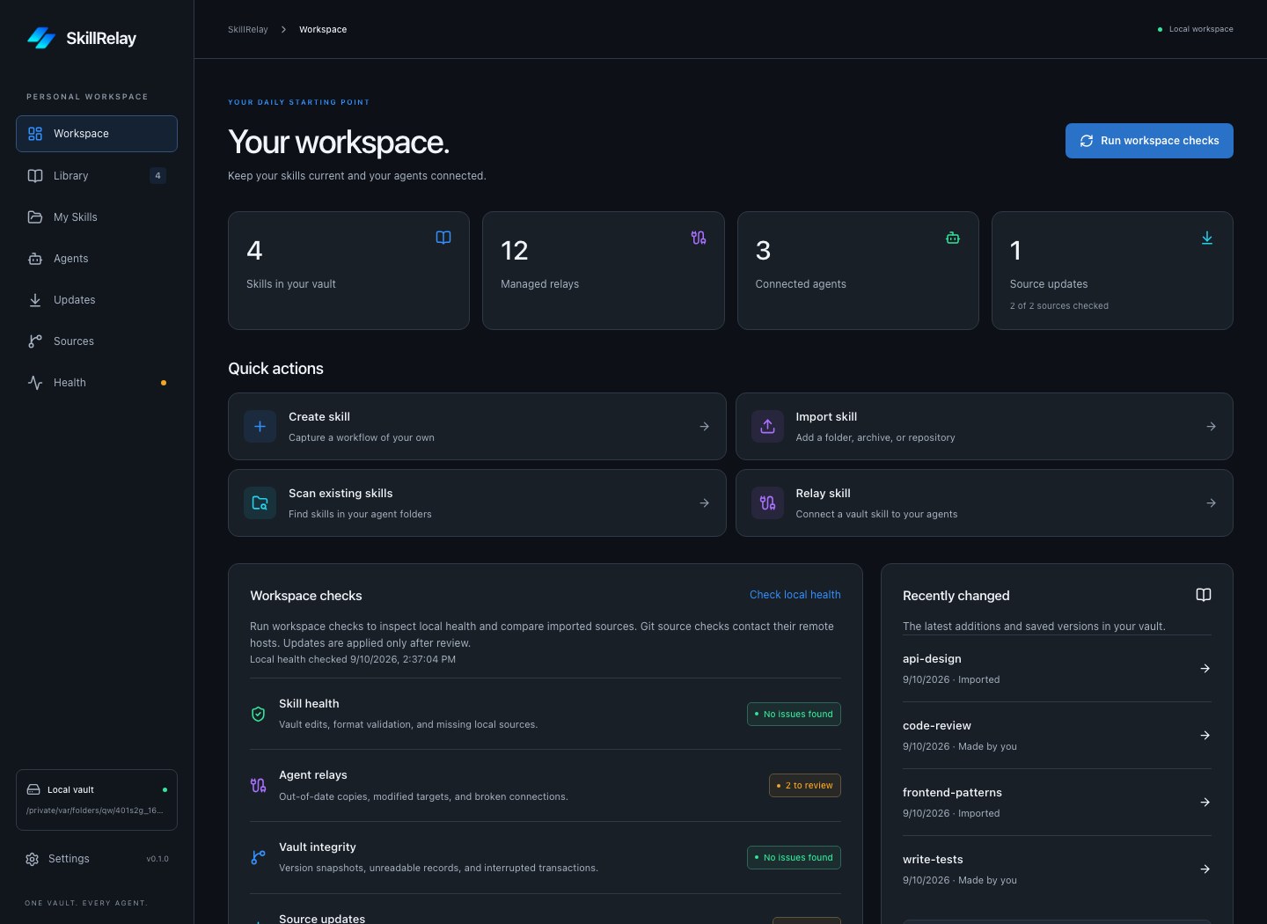This screenshot has height=924, width=1267.
Task: Click the Check local health link
Action: click(795, 595)
